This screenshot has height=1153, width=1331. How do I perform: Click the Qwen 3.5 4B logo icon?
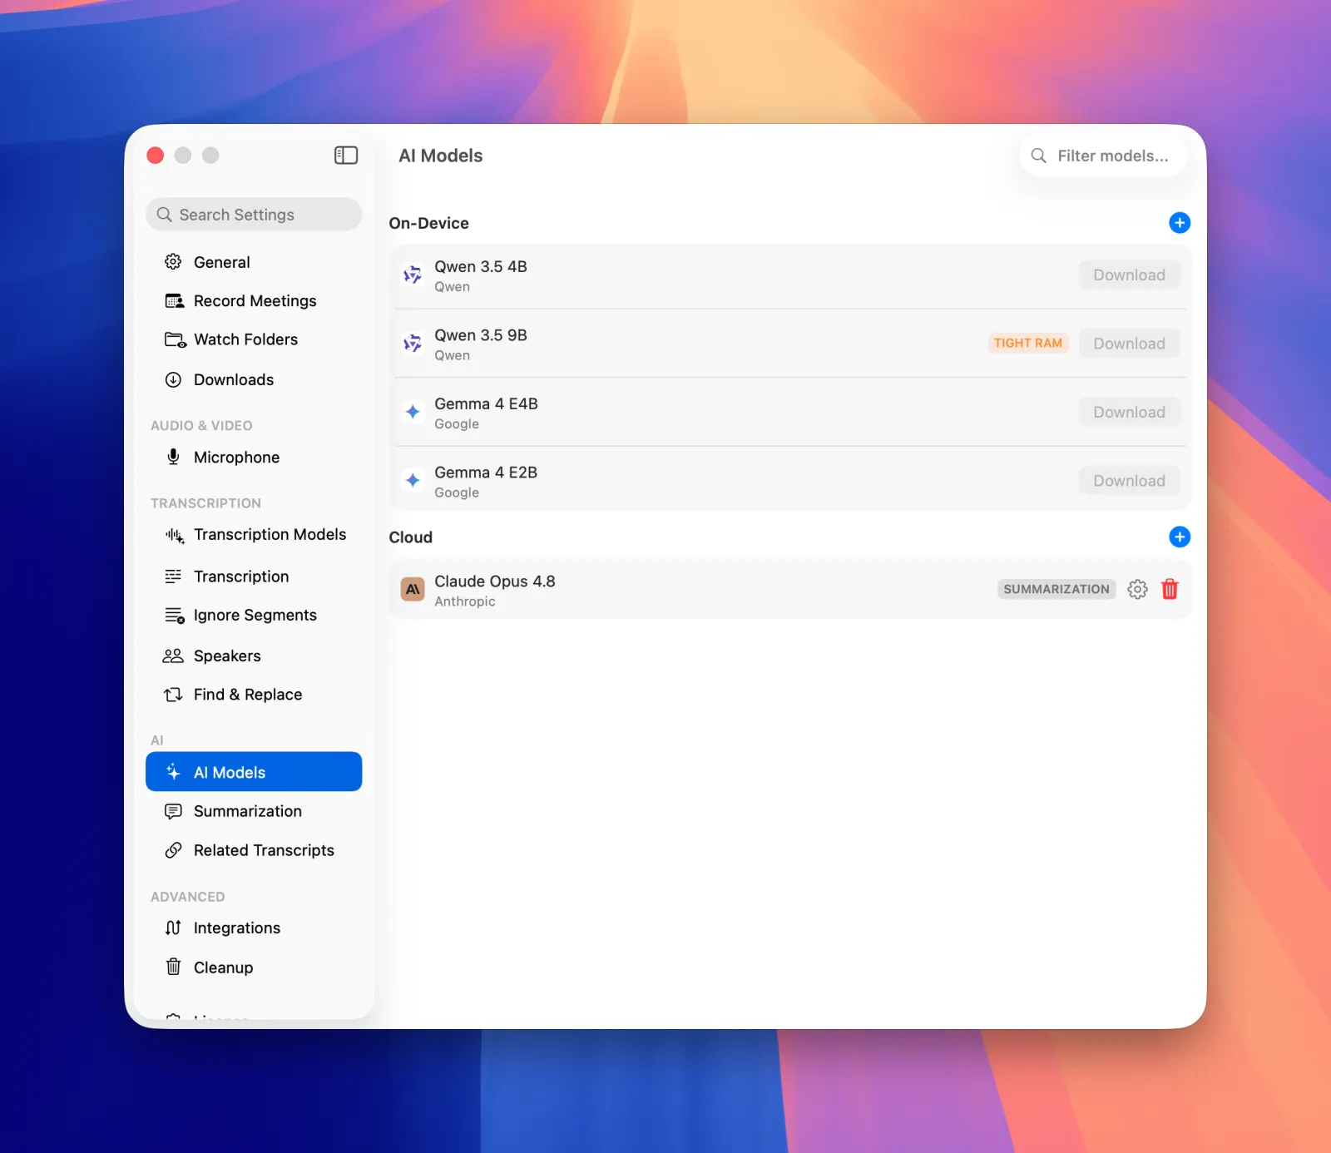tap(413, 275)
